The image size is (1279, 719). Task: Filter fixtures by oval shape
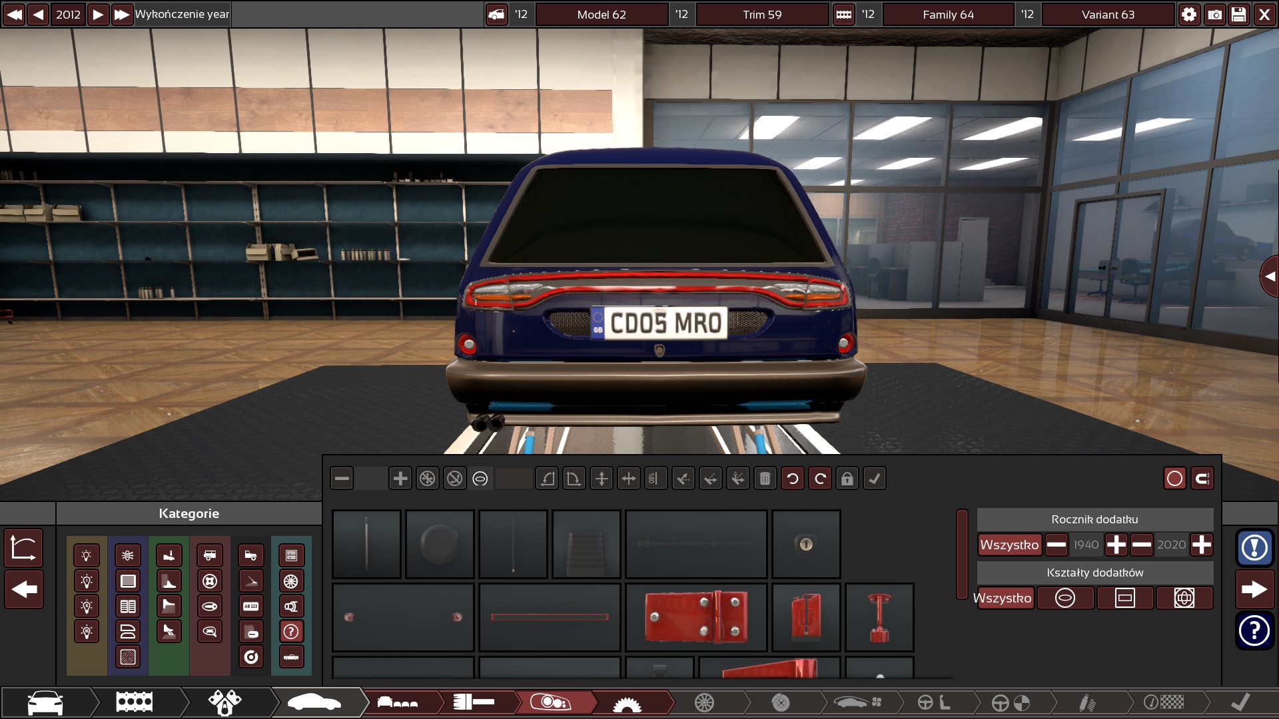point(1065,598)
